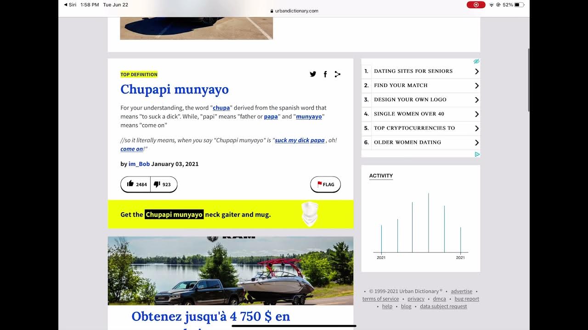Image resolution: width=588 pixels, height=330 pixels.
Task: Open 'suck my dick papa' example link
Action: pyautogui.click(x=300, y=140)
